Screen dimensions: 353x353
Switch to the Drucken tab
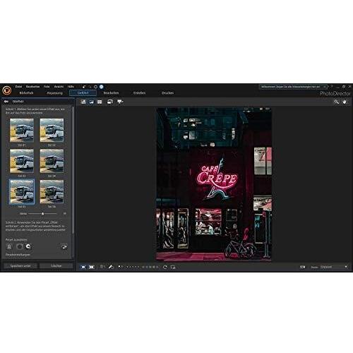click(x=167, y=93)
